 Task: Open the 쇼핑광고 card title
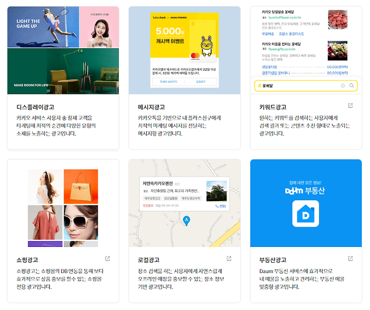[x=27, y=260]
